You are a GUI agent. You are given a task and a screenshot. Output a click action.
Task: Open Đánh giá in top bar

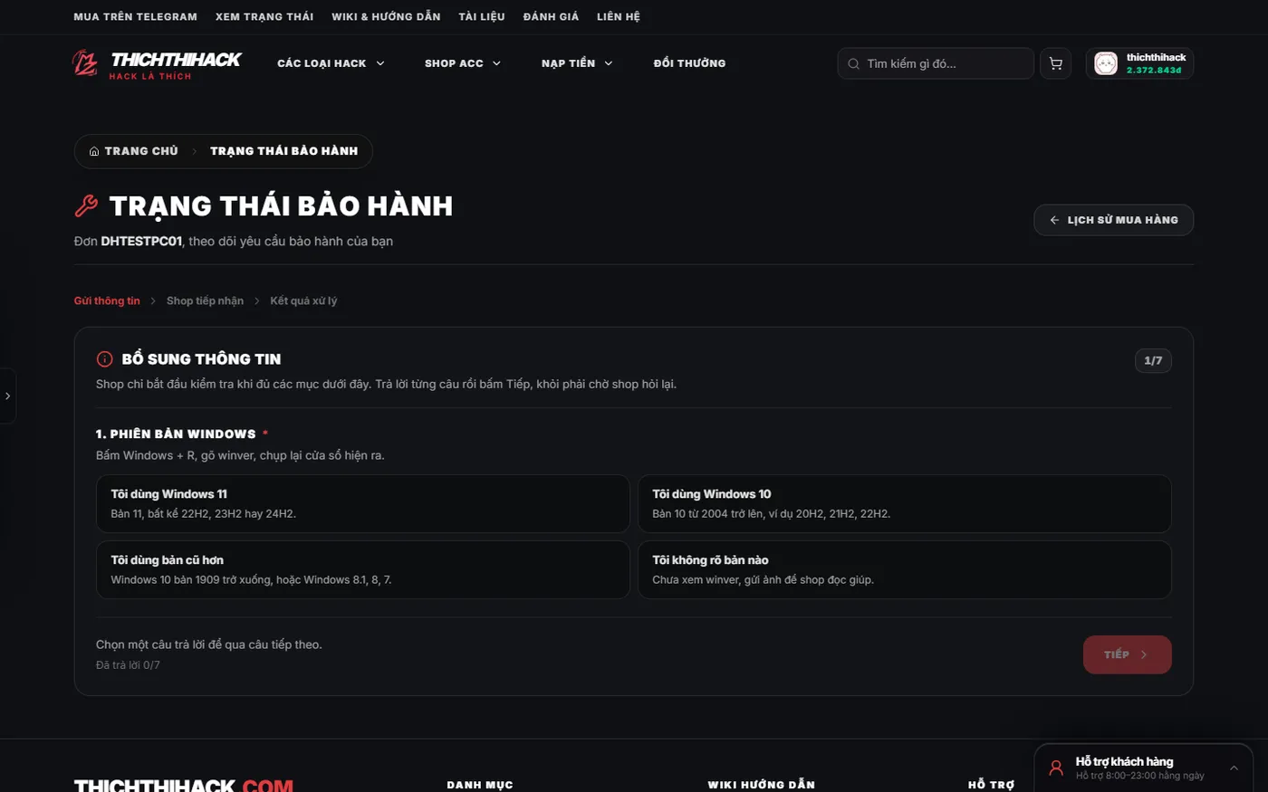(551, 16)
